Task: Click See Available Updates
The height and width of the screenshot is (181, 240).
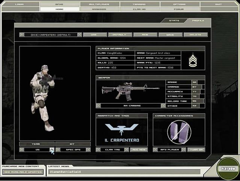Action: pyautogui.click(x=23, y=172)
